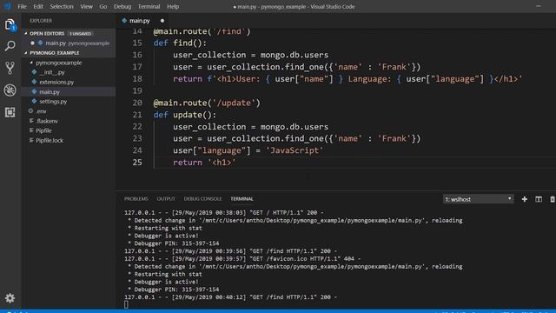Click the '1 UNSAVED' badge
Image resolution: width=556 pixels, height=313 pixels.
point(80,33)
